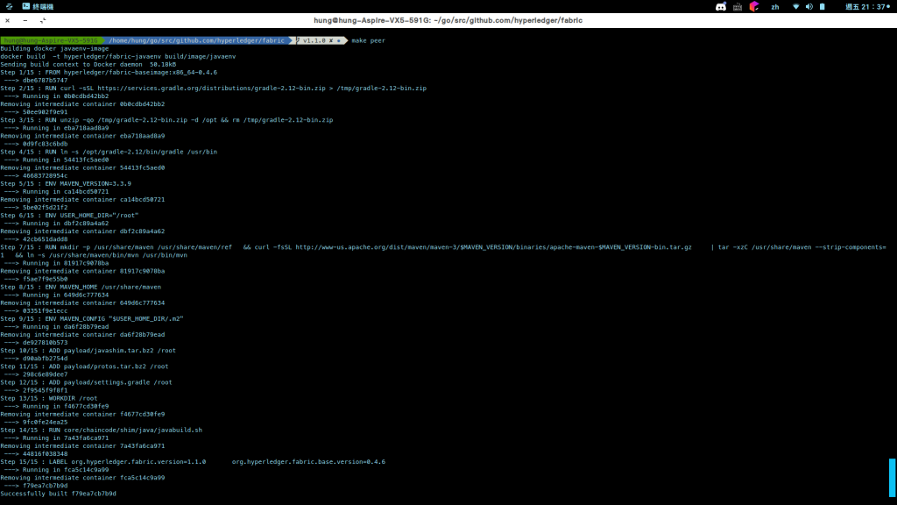Click 'Successfully built f79ea7cb7b9d' line
Image resolution: width=897 pixels, height=505 pixels.
click(58, 494)
